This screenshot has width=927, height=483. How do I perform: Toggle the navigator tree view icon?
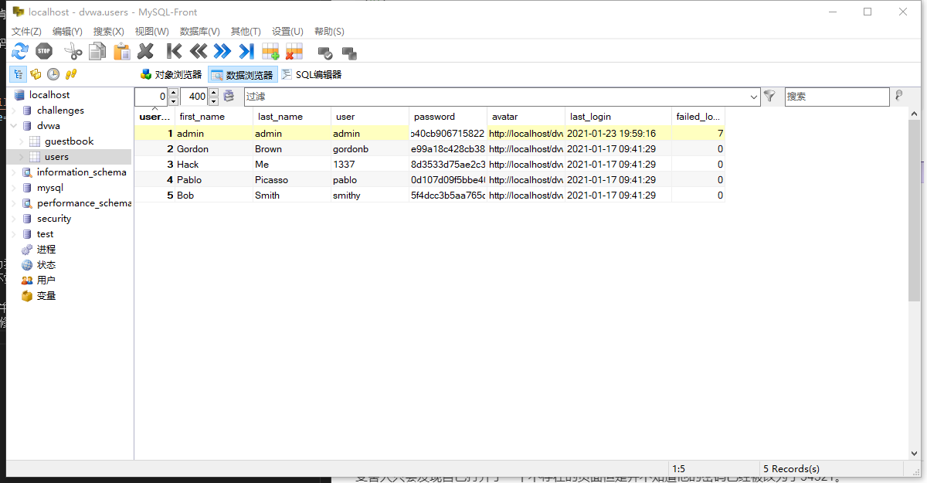[17, 74]
